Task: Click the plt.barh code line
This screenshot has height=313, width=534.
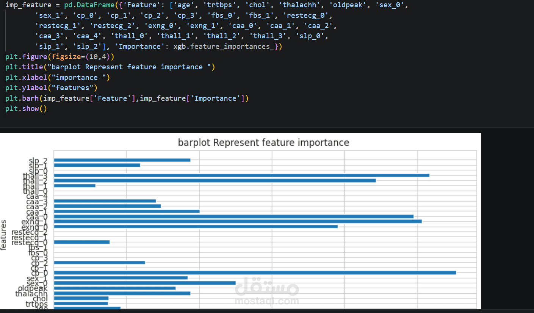Action: [x=127, y=98]
